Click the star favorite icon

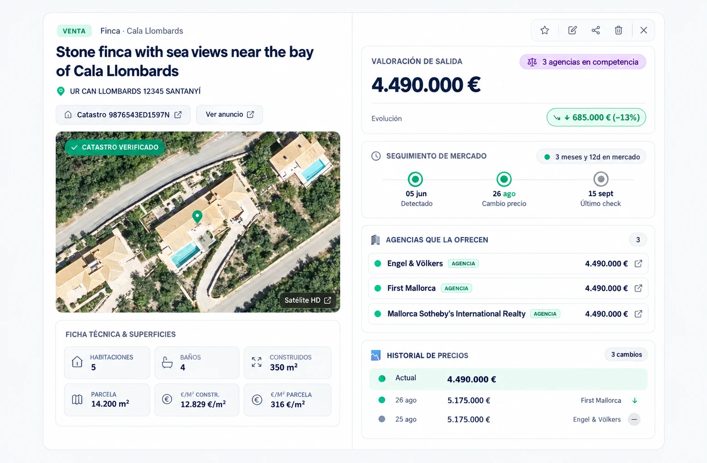[545, 30]
